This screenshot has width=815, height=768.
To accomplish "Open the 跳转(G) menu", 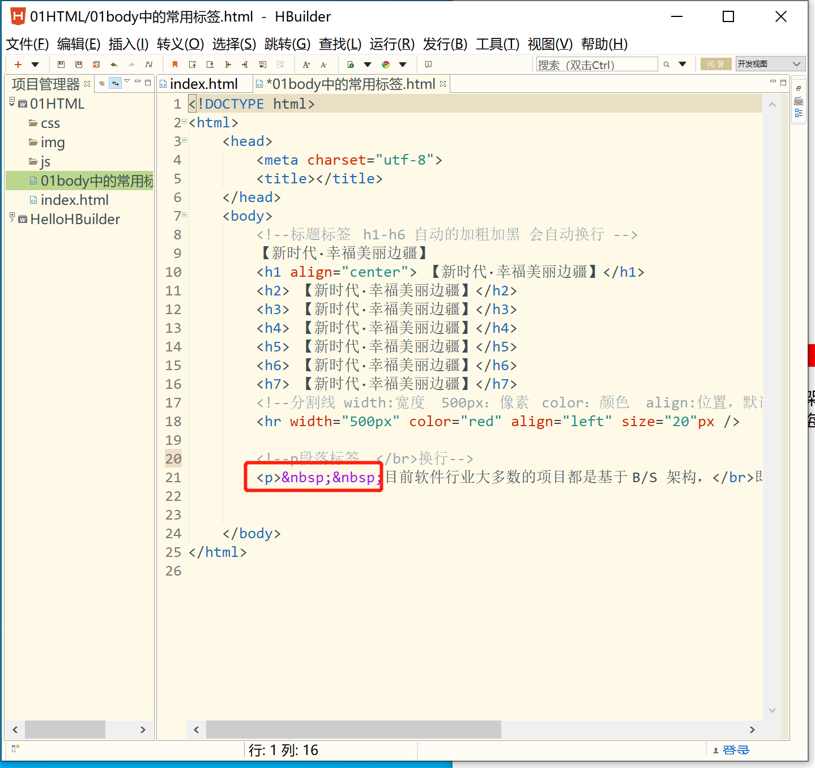I will click(287, 44).
